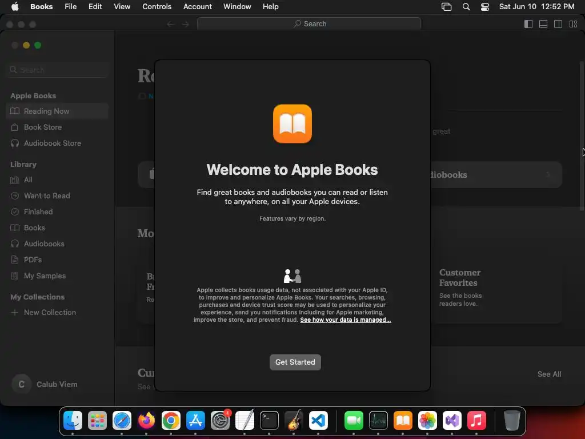
Task: Open Audiobook Store section
Action: tap(57, 143)
